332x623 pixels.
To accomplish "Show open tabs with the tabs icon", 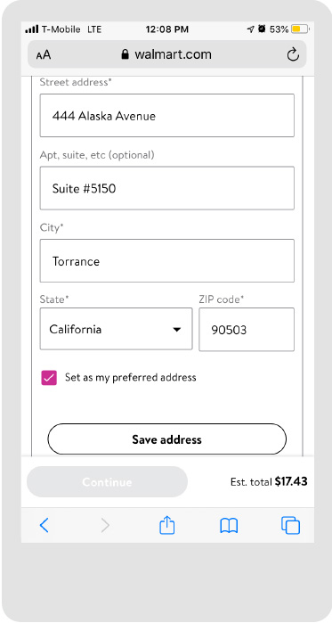I will tap(290, 525).
